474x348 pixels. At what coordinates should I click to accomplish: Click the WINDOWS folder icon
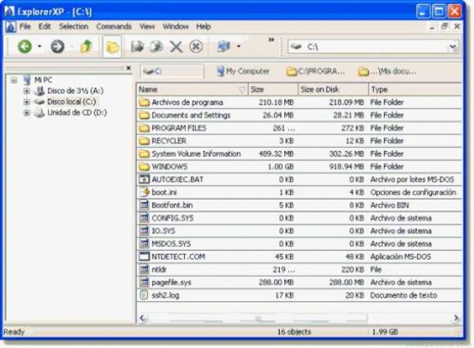144,167
